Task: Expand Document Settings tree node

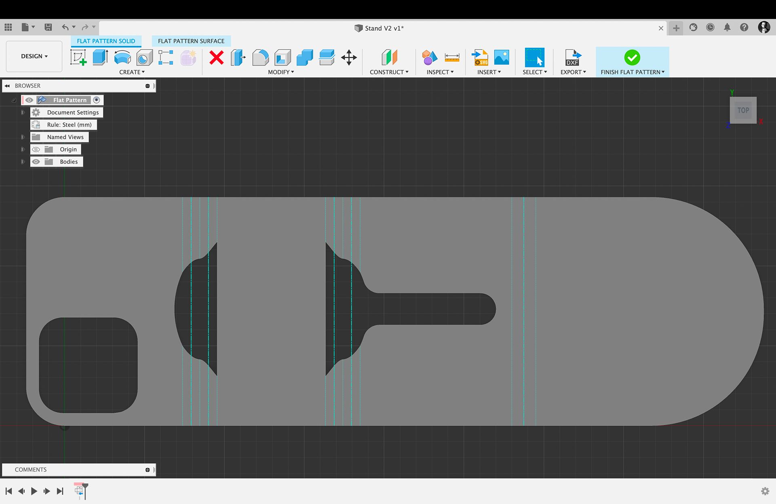Action: [x=23, y=112]
